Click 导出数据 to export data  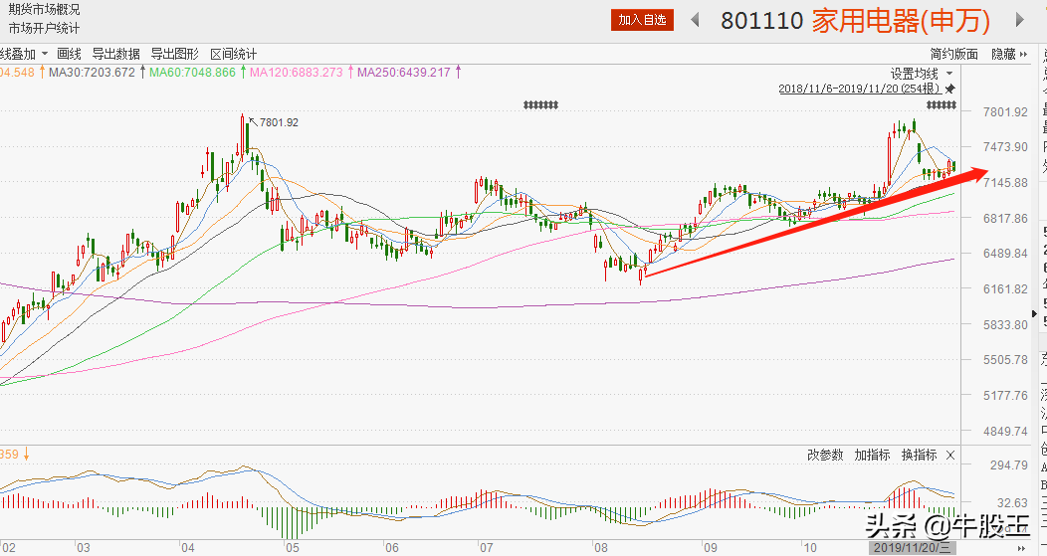coord(115,54)
